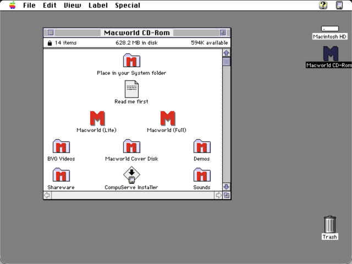Screen dimensions: 352x264
Task: Click the 'Macworld Cover Disk' folder name
Action: point(131,159)
